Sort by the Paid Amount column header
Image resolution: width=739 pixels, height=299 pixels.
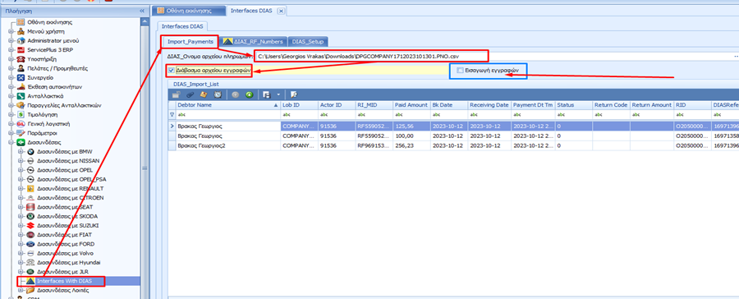[411, 104]
